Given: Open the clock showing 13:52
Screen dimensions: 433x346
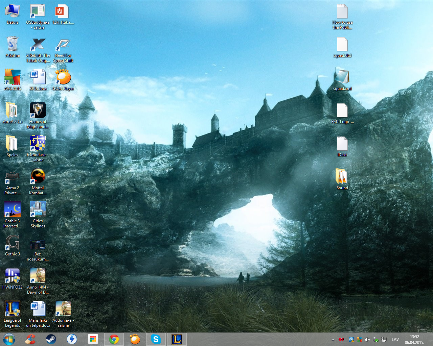Looking at the screenshot, I should [414, 340].
